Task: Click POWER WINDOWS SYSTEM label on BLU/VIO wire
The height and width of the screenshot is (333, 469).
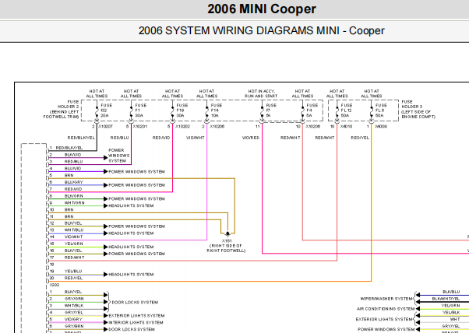Action: (x=136, y=172)
